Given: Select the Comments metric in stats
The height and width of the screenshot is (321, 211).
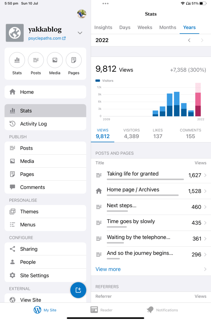Looking at the screenshot, I should point(190,133).
